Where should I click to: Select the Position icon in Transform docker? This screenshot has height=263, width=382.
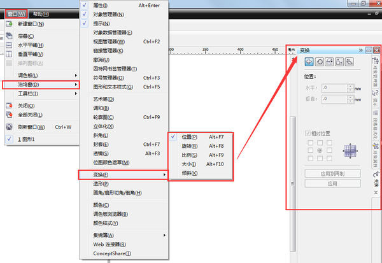coord(309,62)
